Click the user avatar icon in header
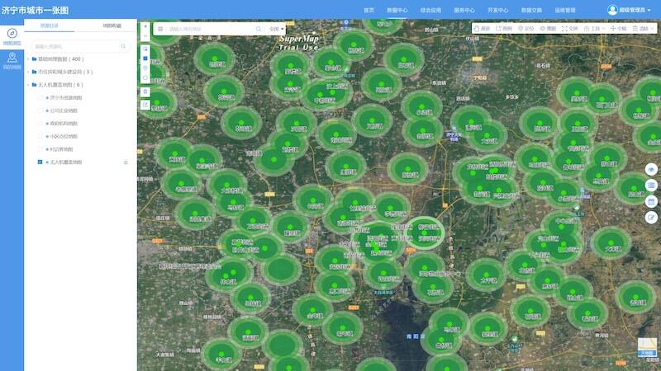 [x=612, y=10]
